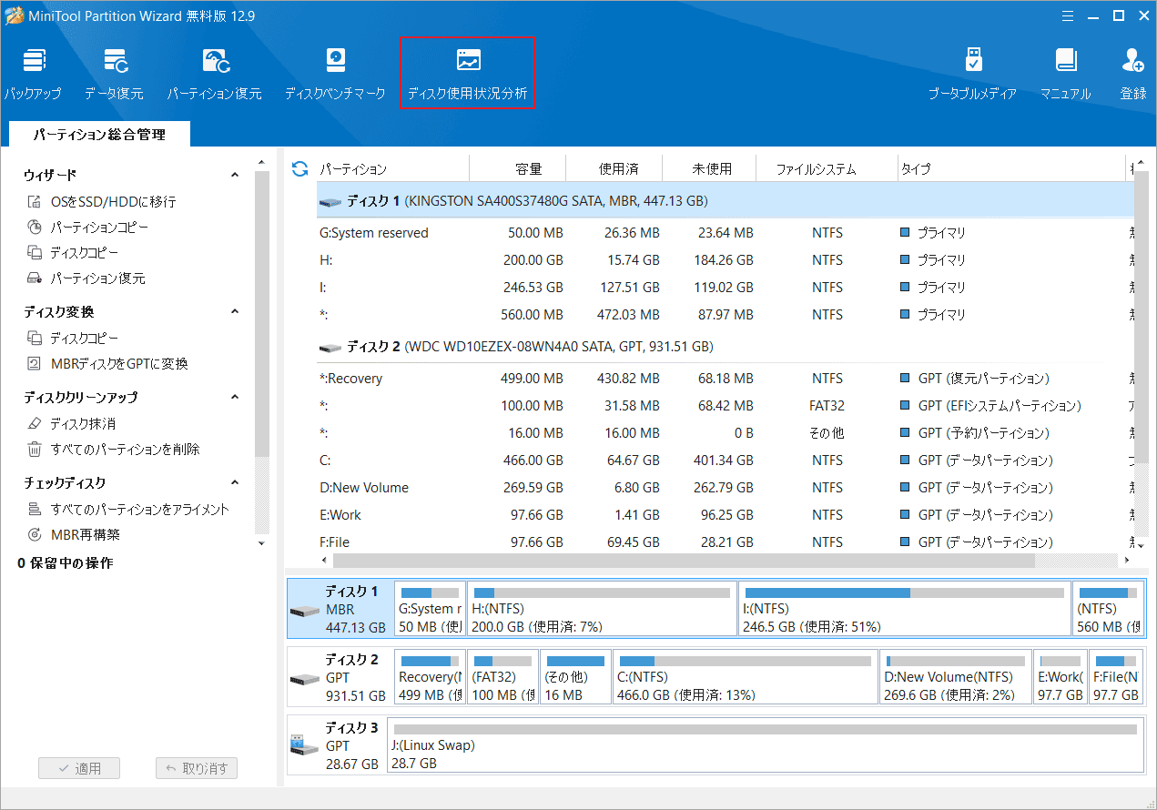Viewport: 1157px width, 810px height.
Task: Click the 取り消す (Undo) button
Action: tap(197, 767)
